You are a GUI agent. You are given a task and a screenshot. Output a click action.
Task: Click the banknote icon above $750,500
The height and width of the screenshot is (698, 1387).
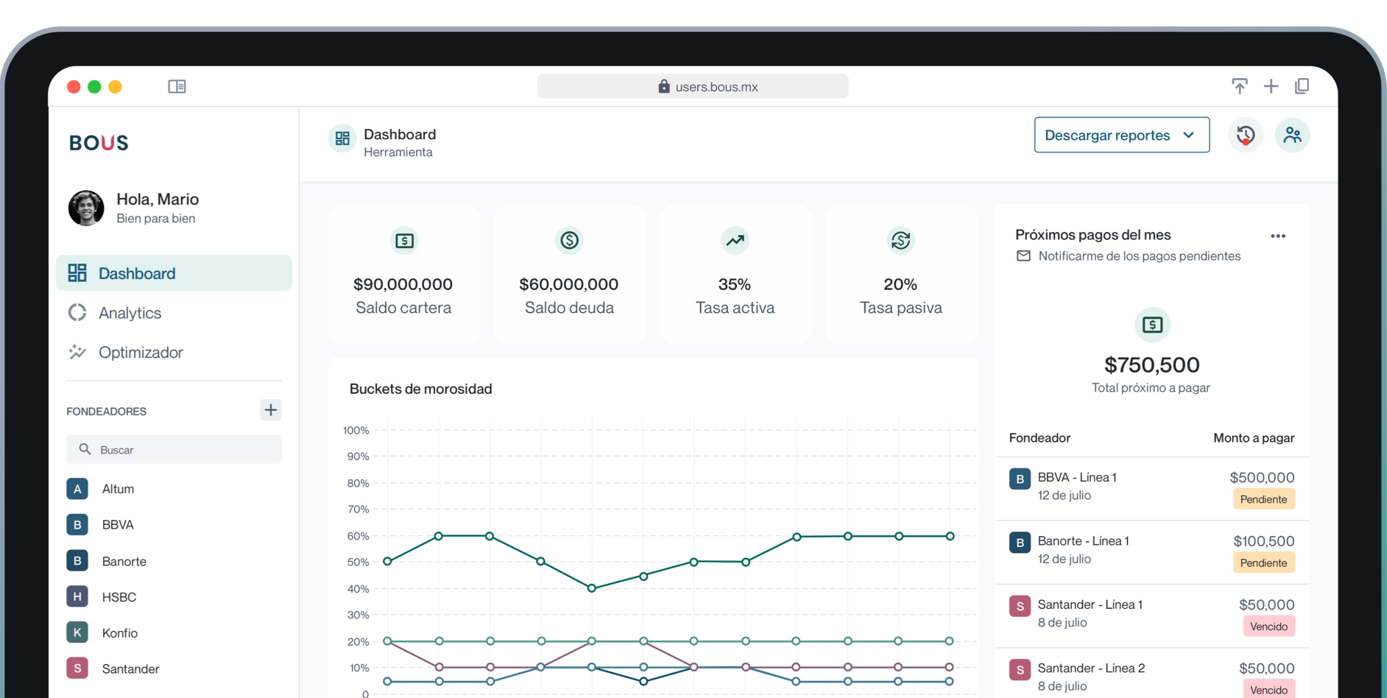(x=1152, y=325)
